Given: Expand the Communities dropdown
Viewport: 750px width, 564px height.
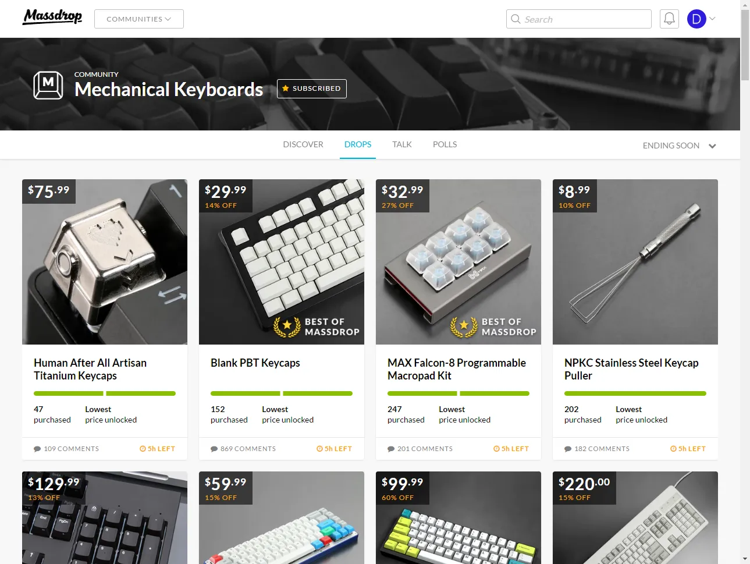Looking at the screenshot, I should [x=139, y=19].
